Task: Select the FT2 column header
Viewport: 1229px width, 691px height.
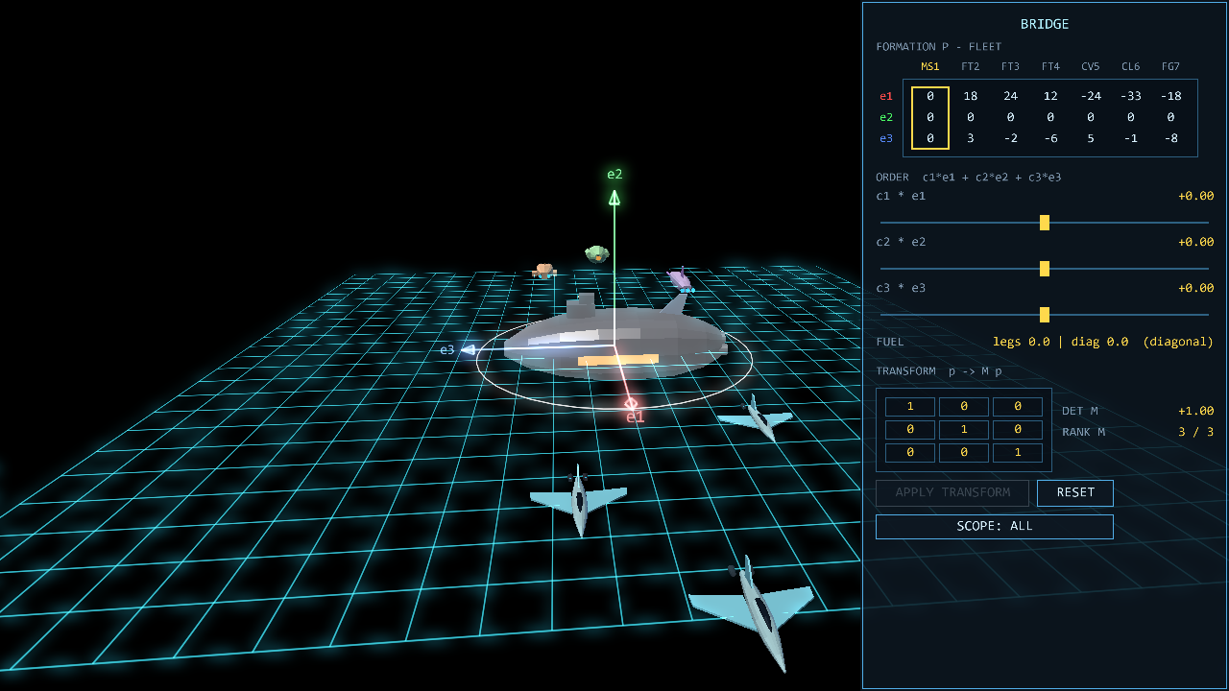Action: (x=971, y=66)
